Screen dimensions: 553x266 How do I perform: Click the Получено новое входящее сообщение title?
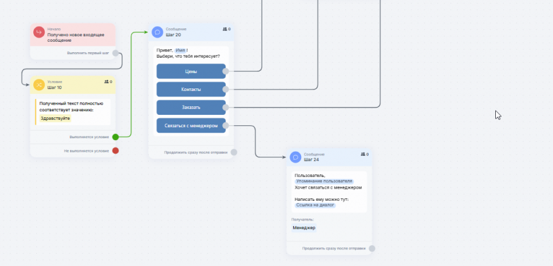tap(76, 37)
